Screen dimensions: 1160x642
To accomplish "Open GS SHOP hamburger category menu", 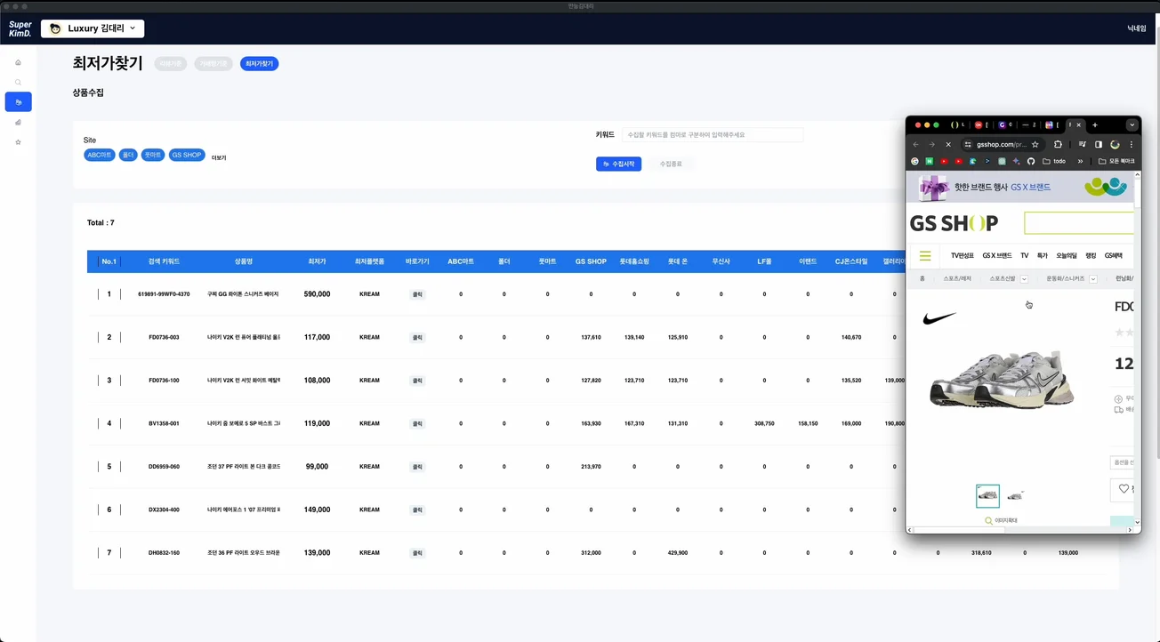I will pyautogui.click(x=925, y=255).
